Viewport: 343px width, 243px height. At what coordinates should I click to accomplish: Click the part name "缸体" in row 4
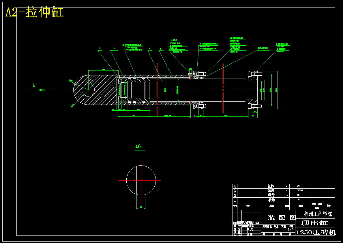[x=271, y=186]
